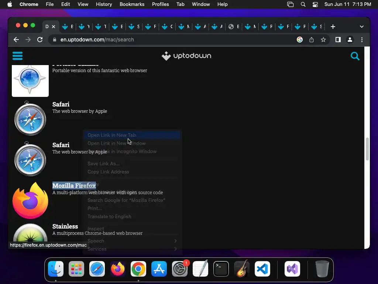
Task: Click the Uptodown search magnifier icon
Action: [355, 56]
